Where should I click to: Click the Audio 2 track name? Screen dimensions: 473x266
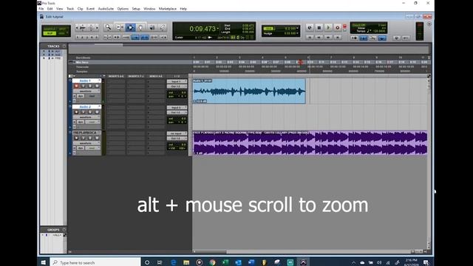[x=86, y=106]
